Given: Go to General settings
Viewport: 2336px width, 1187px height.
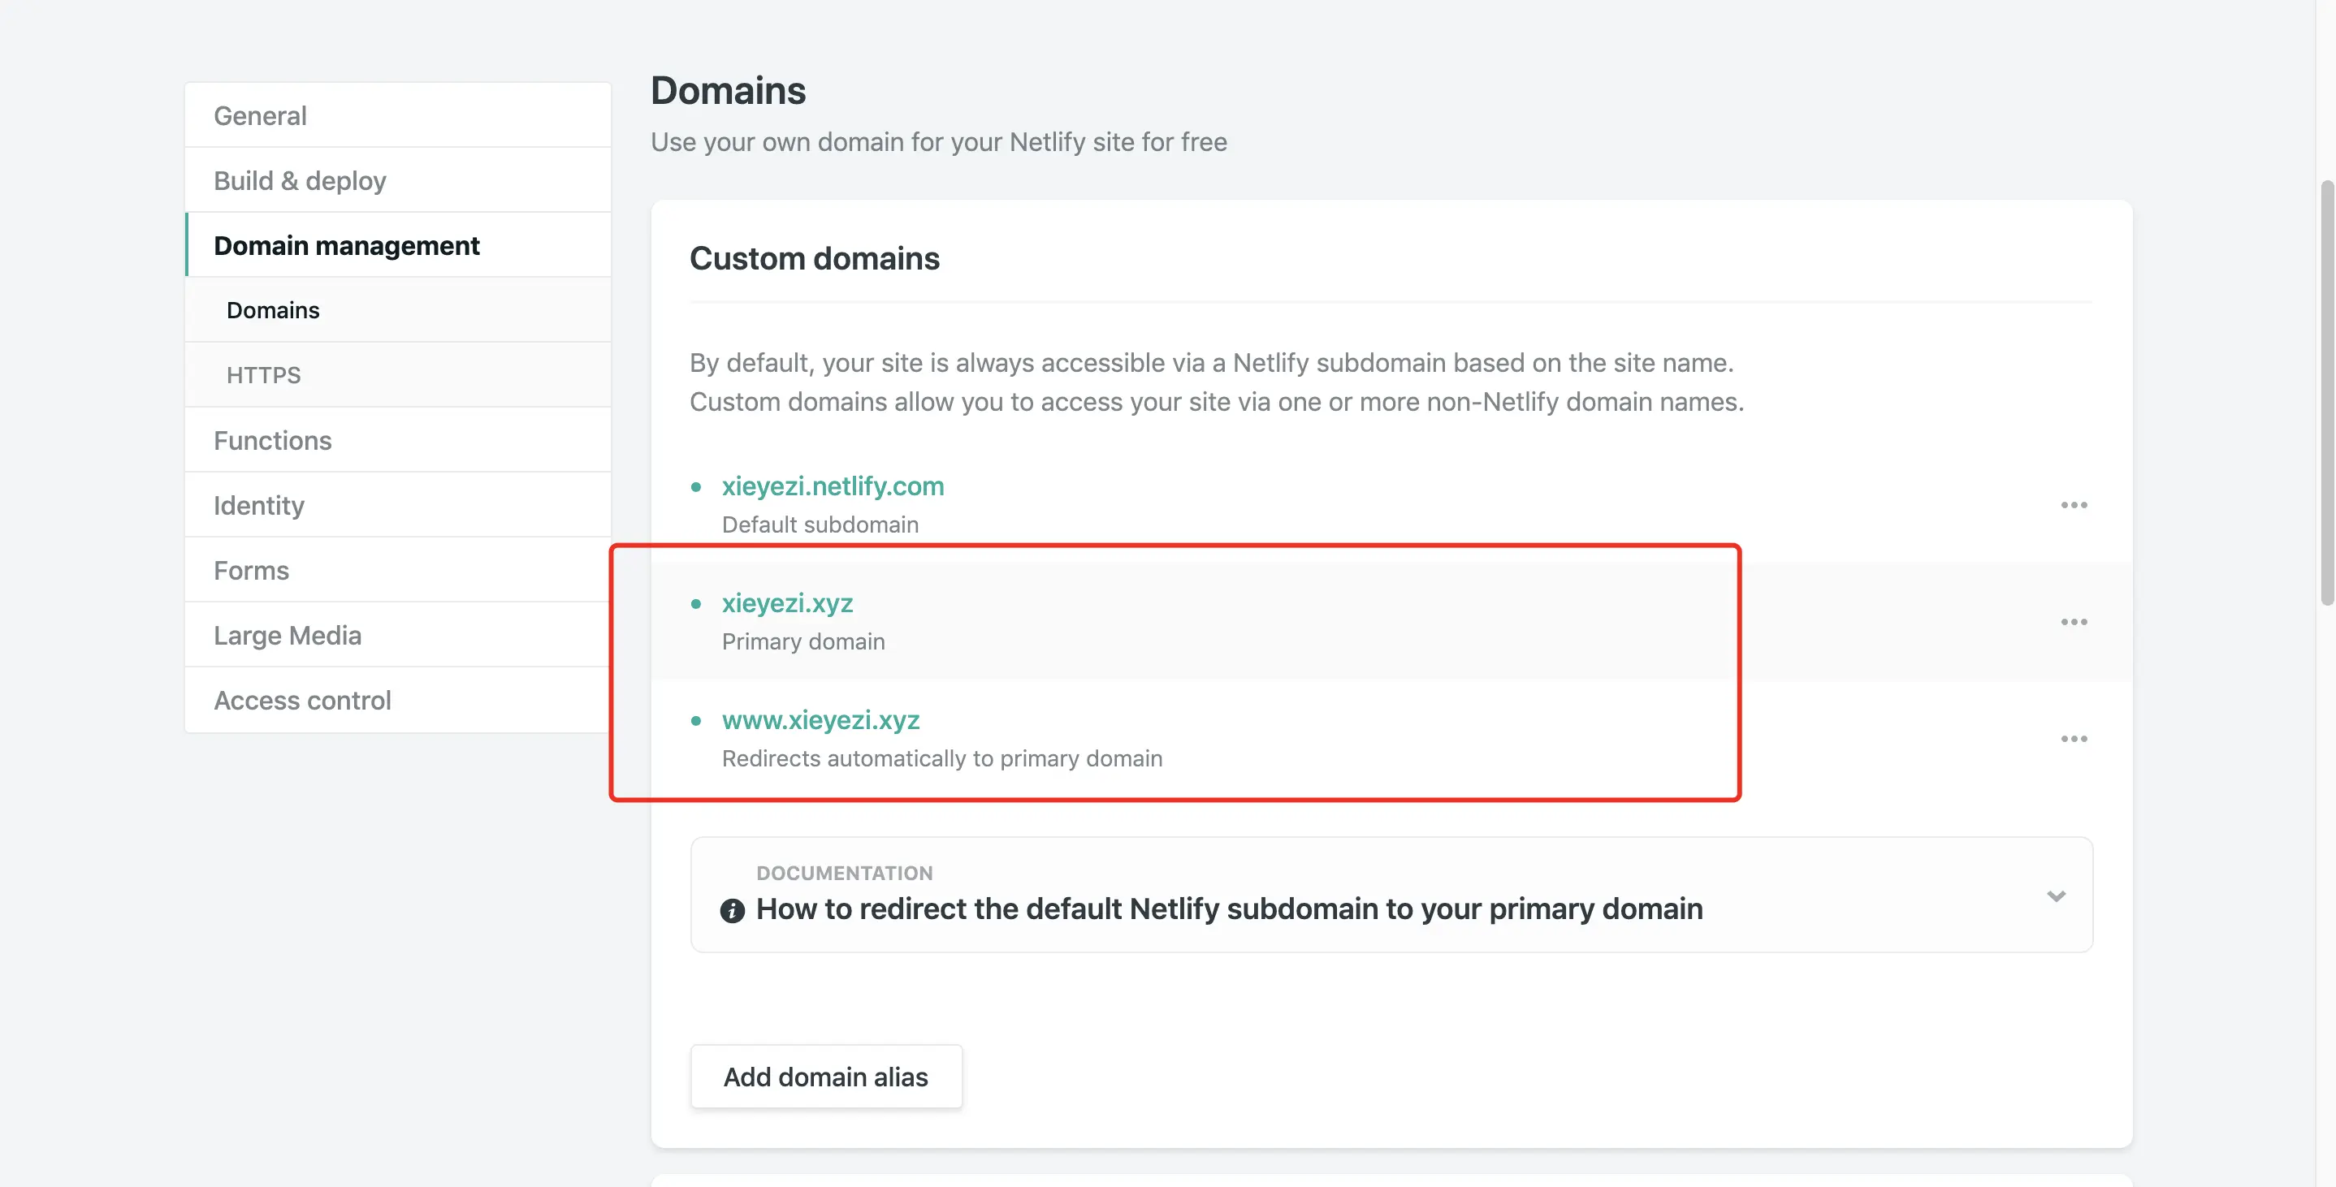Looking at the screenshot, I should 260,116.
